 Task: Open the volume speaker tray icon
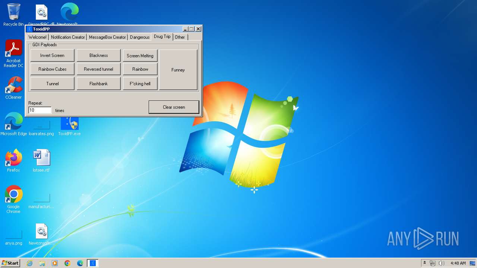(x=442, y=263)
